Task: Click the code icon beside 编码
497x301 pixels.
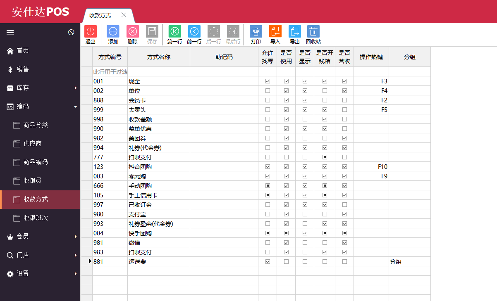Action: point(10,107)
